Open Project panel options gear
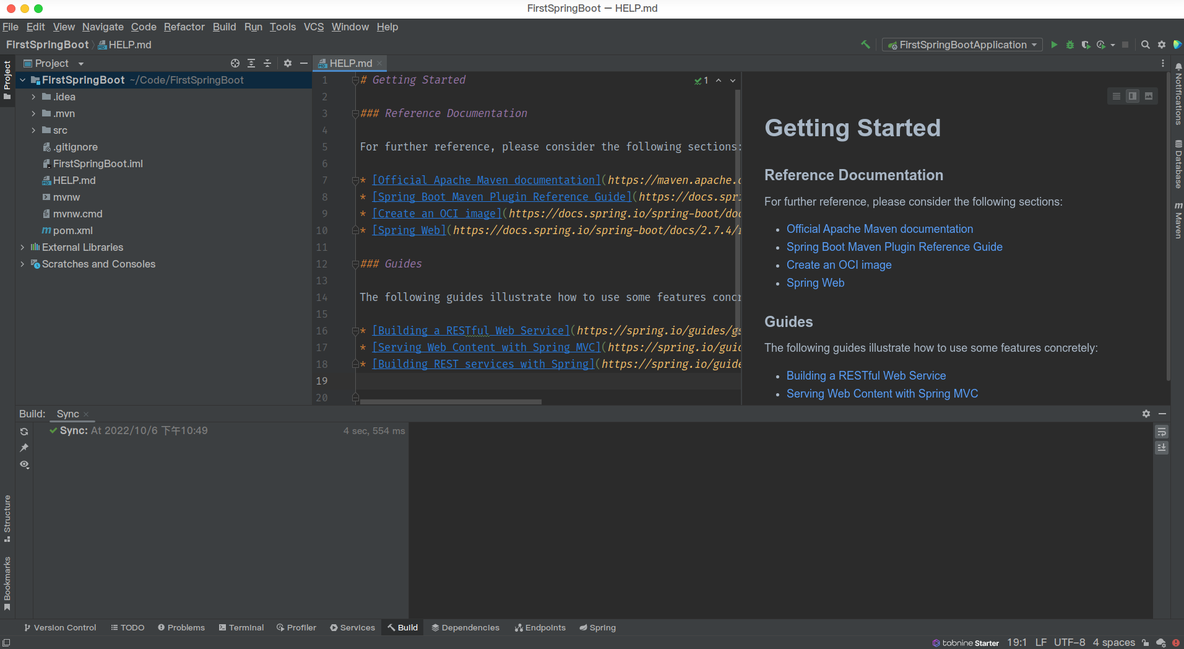The image size is (1184, 649). pyautogui.click(x=288, y=63)
